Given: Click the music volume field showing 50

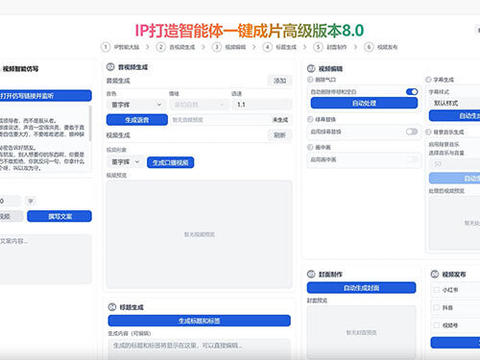Looking at the screenshot, I should pos(454,164).
